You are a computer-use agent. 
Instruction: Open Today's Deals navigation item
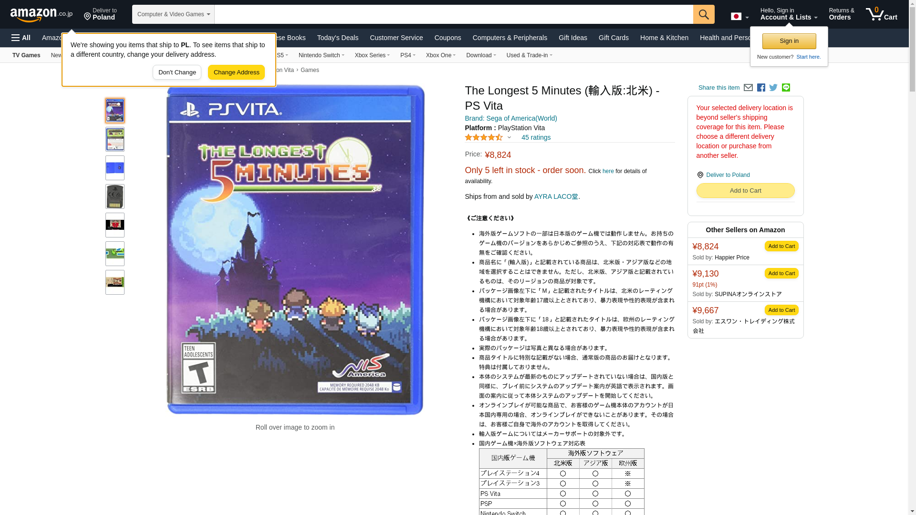337,38
